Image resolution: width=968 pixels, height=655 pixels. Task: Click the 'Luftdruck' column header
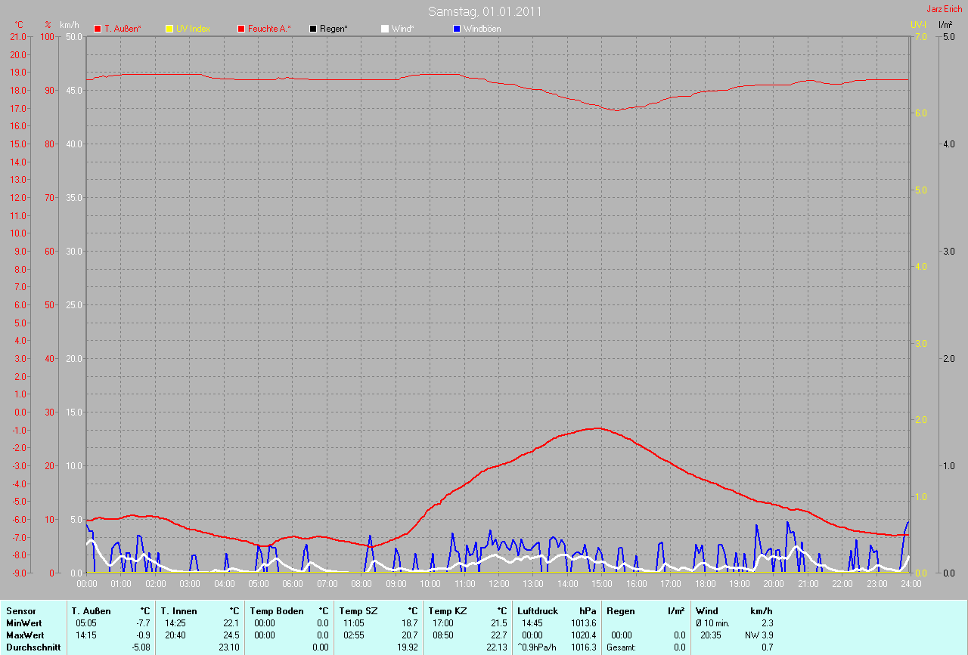(x=538, y=611)
